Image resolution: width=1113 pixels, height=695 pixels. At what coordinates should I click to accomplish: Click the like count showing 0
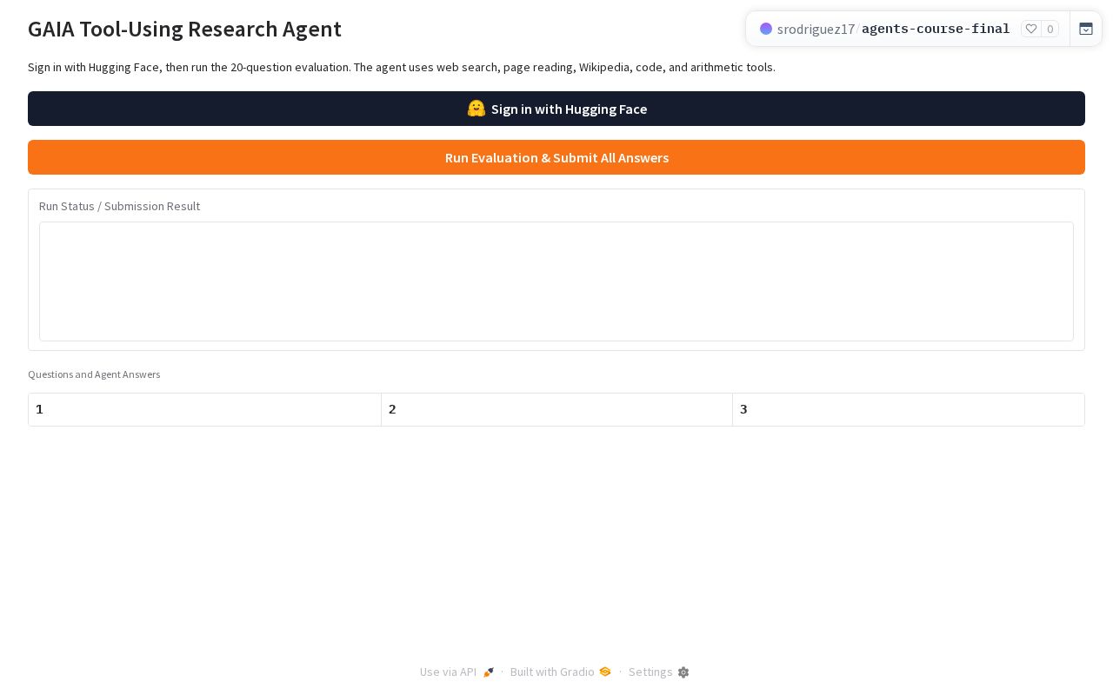click(x=1050, y=29)
